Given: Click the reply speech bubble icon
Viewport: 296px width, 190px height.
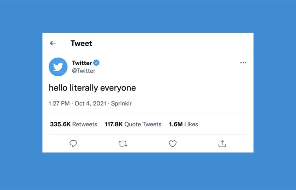Looking at the screenshot, I should tap(73, 143).
